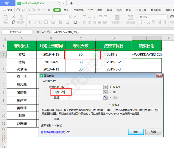Select column D header
This screenshot has width=174, height=148.
pos(114,38)
